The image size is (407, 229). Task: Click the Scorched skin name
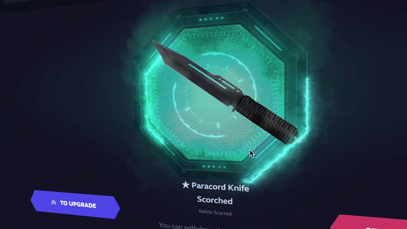[215, 200]
